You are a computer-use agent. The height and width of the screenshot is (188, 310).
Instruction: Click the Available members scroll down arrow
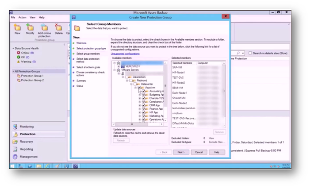coord(165,120)
